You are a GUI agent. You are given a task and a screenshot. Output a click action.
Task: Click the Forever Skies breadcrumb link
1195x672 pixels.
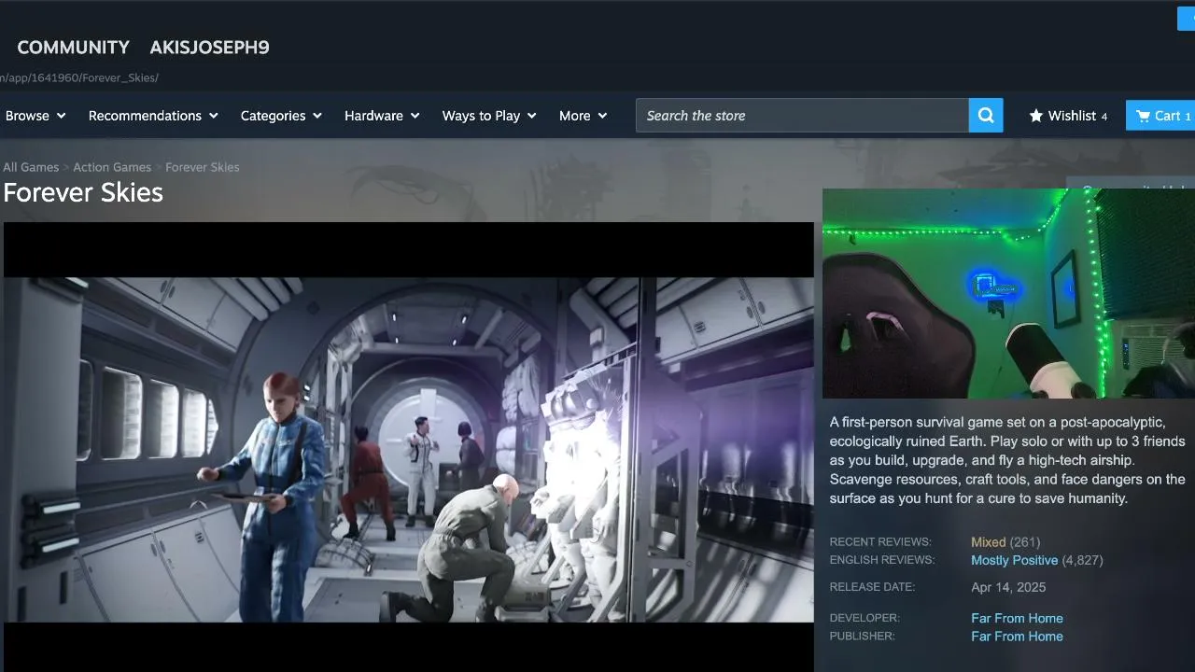tap(203, 167)
